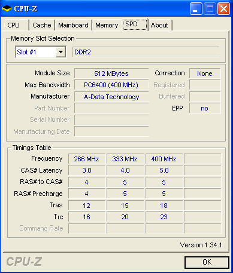The image size is (233, 273).
Task: Click the empty Registered field
Action: (205, 85)
